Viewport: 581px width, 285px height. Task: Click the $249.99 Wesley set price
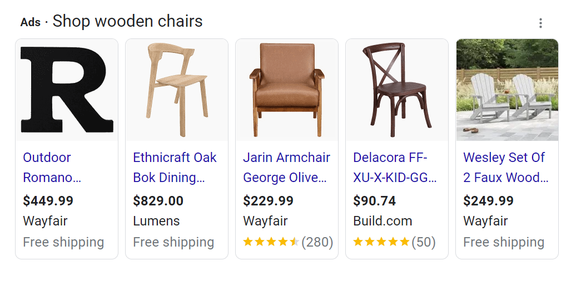[x=488, y=200]
